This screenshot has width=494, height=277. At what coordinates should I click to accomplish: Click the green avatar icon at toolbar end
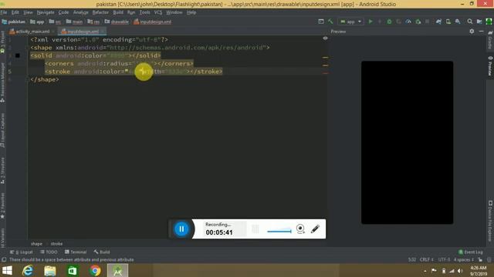pyautogui.click(x=489, y=22)
